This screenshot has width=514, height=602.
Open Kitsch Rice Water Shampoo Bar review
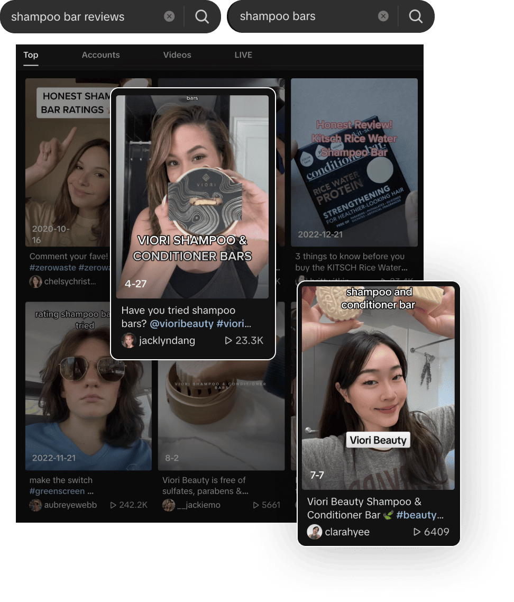click(x=354, y=162)
